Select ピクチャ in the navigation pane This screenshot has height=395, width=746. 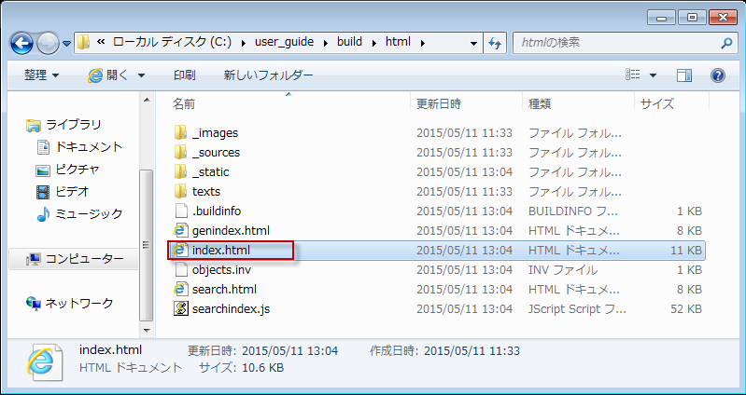[x=77, y=169]
